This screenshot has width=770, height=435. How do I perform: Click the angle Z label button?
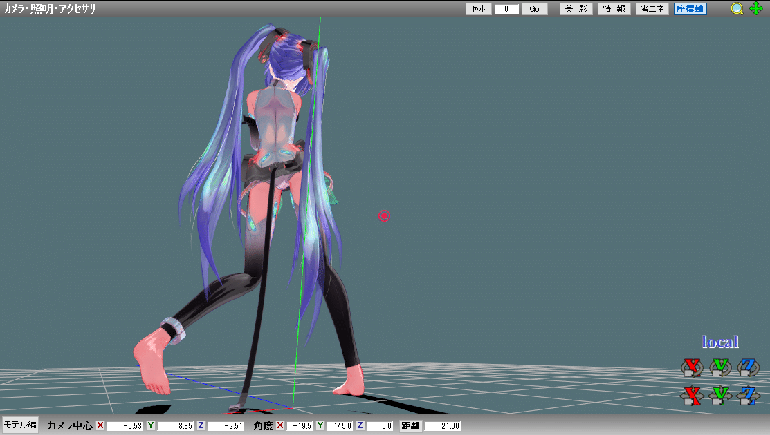pyautogui.click(x=360, y=425)
